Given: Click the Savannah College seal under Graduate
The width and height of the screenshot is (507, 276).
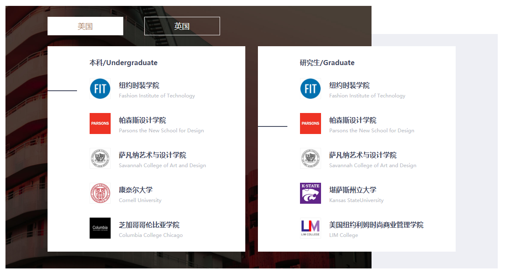Looking at the screenshot, I should [311, 158].
